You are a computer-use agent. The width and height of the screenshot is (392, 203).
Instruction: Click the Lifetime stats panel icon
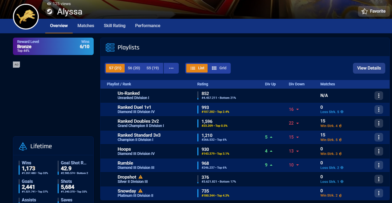[x=23, y=146]
